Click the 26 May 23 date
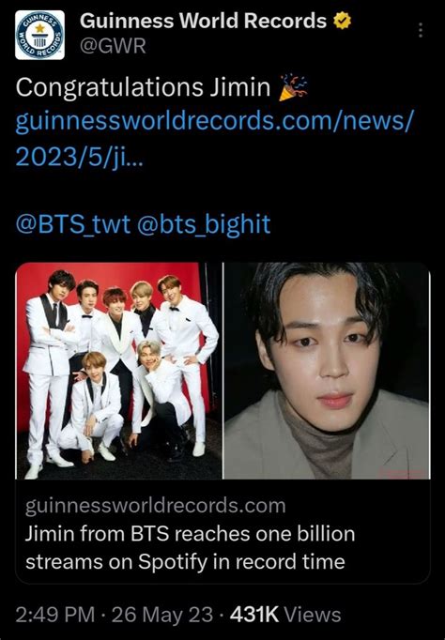 pos(162,615)
